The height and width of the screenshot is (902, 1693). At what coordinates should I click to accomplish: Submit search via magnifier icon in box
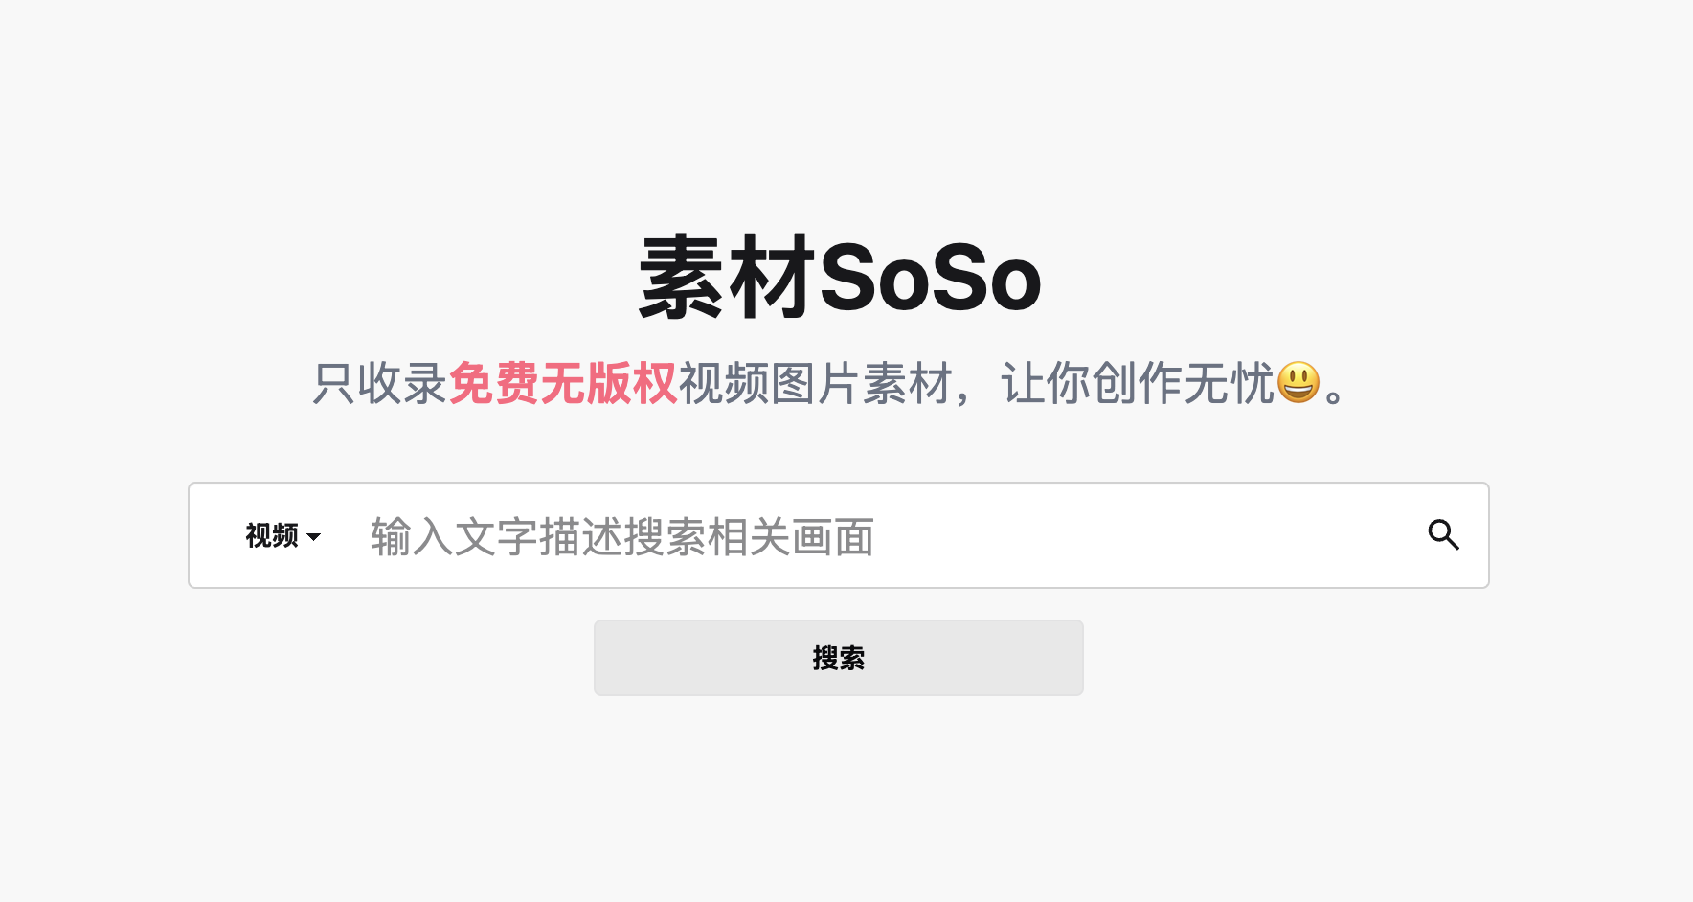(x=1443, y=534)
